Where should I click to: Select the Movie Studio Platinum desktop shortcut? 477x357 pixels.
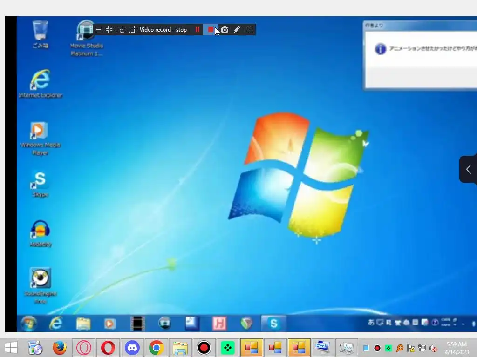[86, 38]
